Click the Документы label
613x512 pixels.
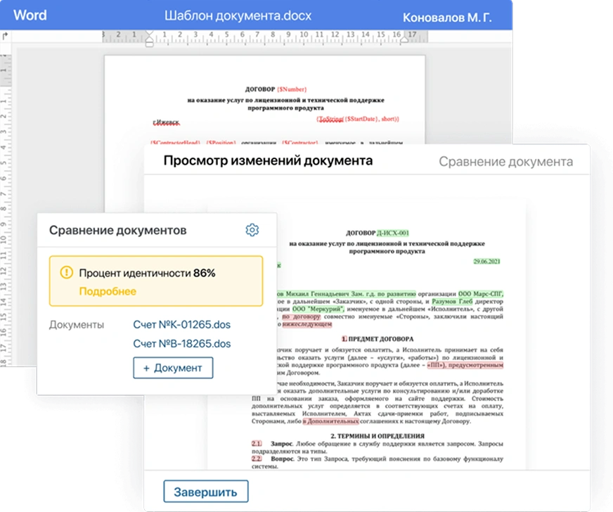(77, 325)
